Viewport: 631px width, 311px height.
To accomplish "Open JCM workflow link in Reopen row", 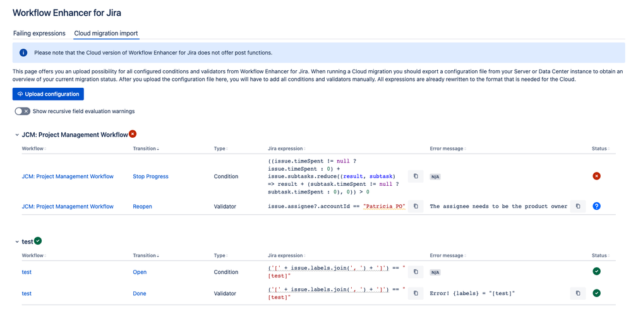I will point(68,206).
